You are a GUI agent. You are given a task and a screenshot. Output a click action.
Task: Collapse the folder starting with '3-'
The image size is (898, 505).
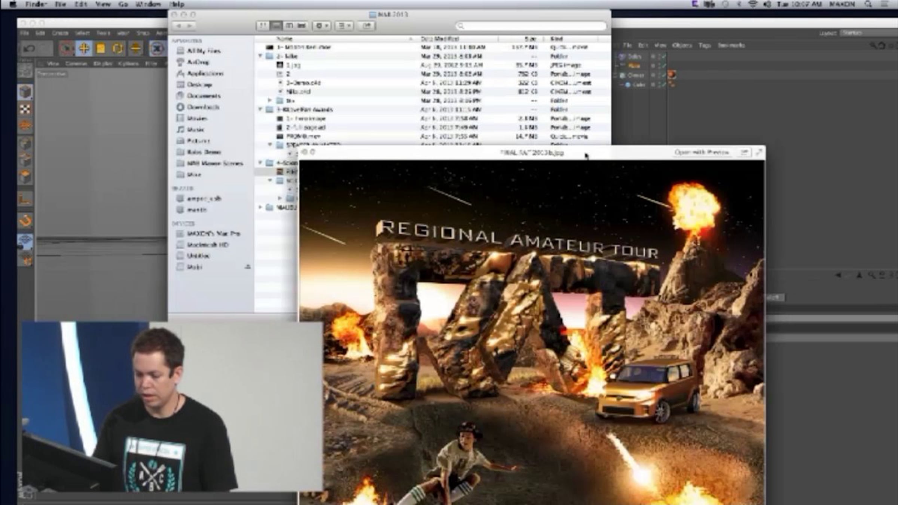260,109
